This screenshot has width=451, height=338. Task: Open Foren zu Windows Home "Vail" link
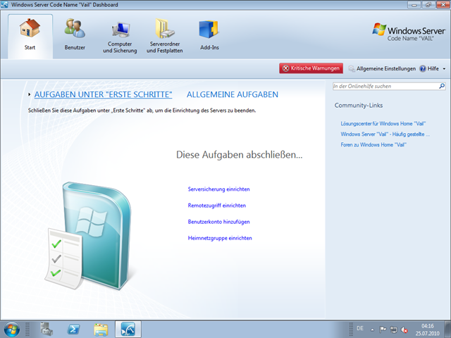(373, 145)
